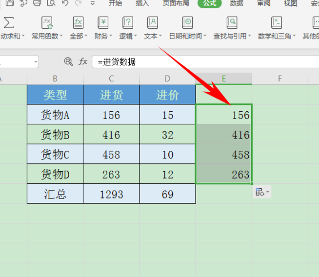Select column F header
Image resolution: width=319 pixels, height=277 pixels.
point(280,79)
